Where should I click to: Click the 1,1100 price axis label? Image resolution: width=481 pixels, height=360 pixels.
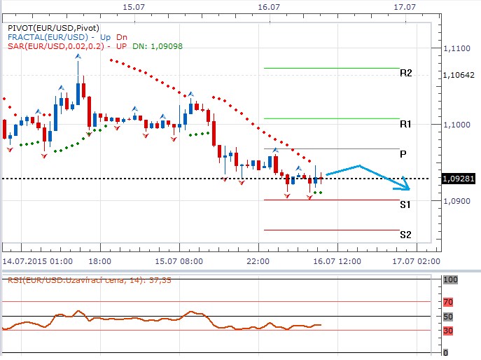pos(457,48)
